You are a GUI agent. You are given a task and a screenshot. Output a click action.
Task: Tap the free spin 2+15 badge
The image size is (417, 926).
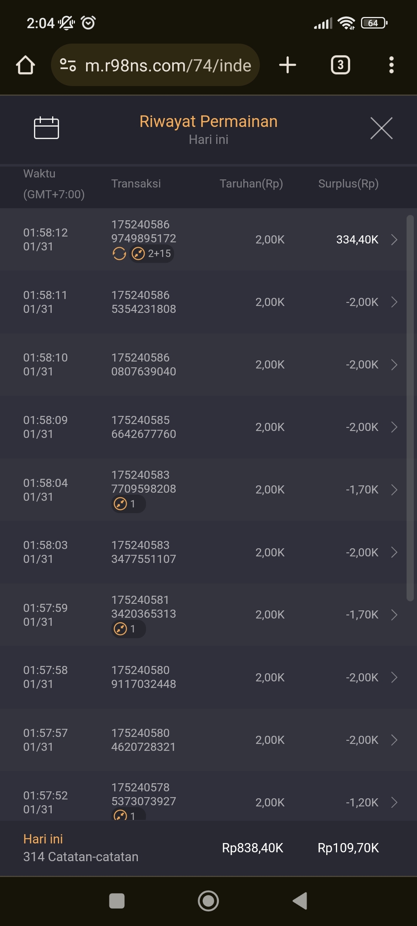coord(152,253)
